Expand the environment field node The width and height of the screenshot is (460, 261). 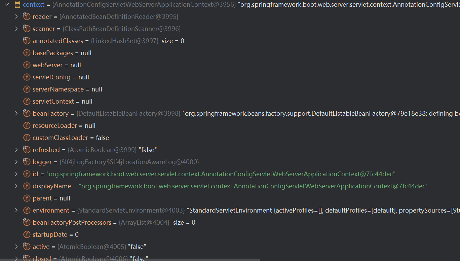pyautogui.click(x=16, y=210)
